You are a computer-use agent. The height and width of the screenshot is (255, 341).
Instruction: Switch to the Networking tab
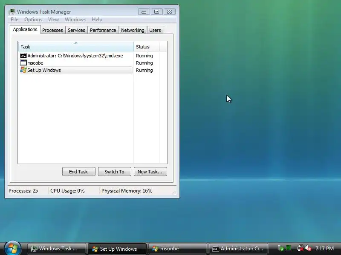click(133, 30)
